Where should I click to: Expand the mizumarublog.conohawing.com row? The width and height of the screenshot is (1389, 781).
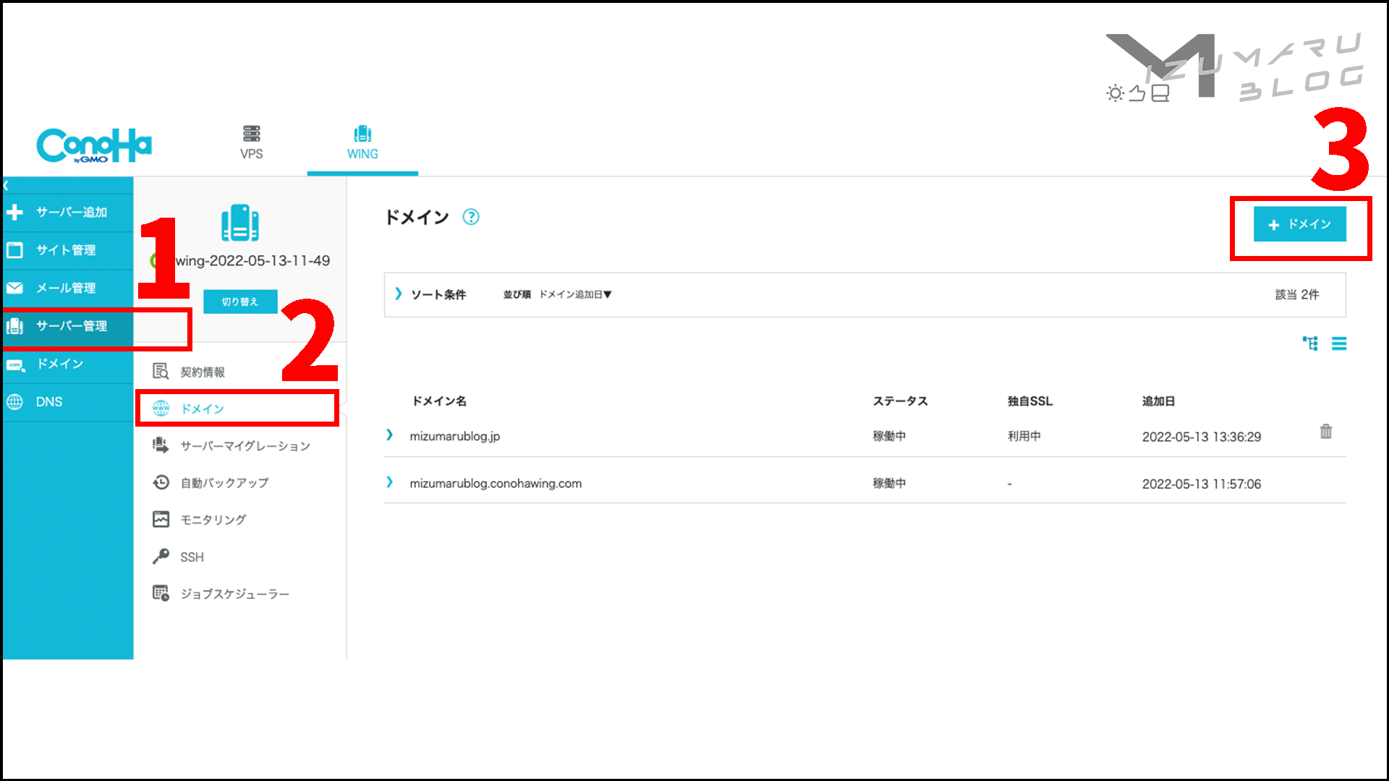(x=390, y=482)
